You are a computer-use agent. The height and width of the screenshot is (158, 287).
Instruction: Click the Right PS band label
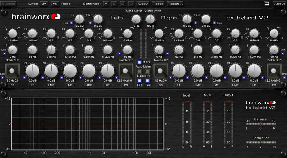coord(274,85)
